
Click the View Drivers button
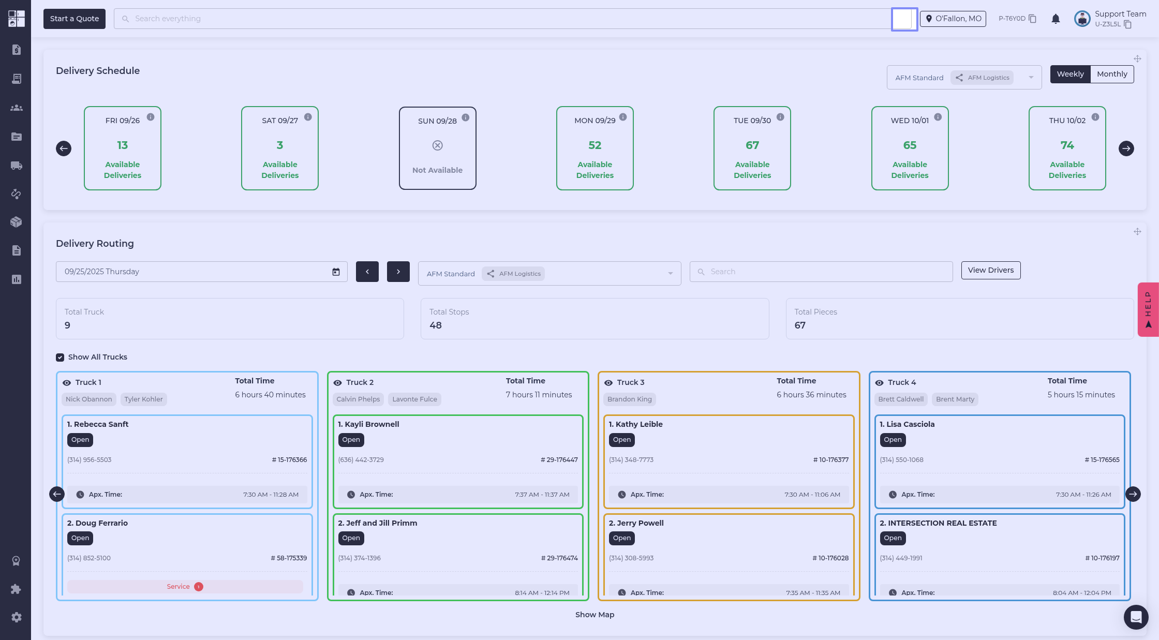(x=990, y=270)
